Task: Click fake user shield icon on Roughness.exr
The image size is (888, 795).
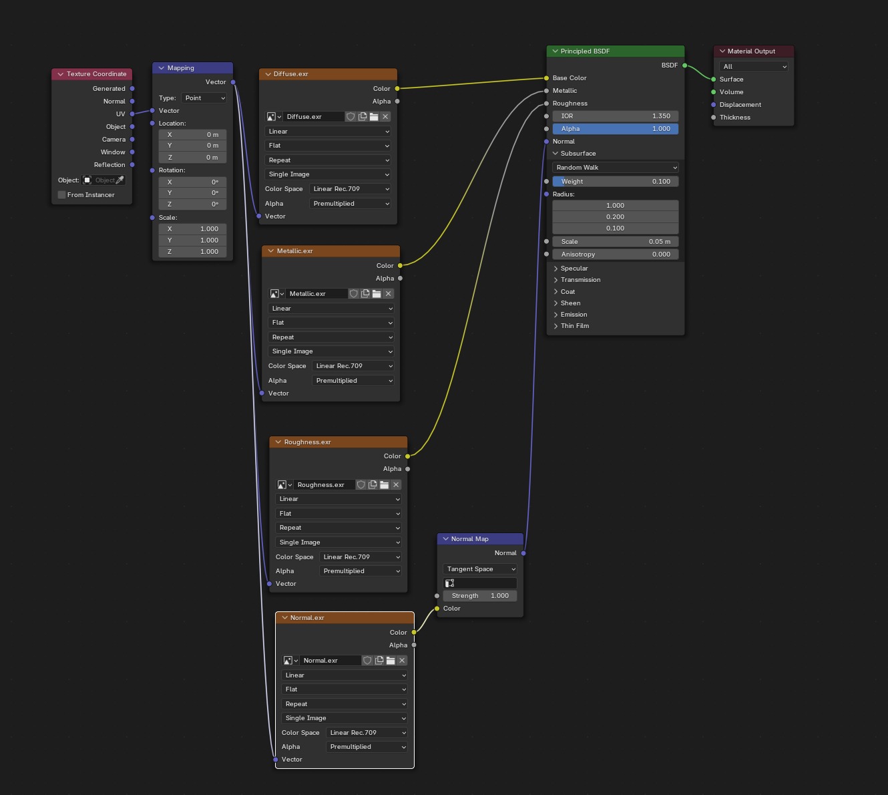Action: [x=361, y=485]
